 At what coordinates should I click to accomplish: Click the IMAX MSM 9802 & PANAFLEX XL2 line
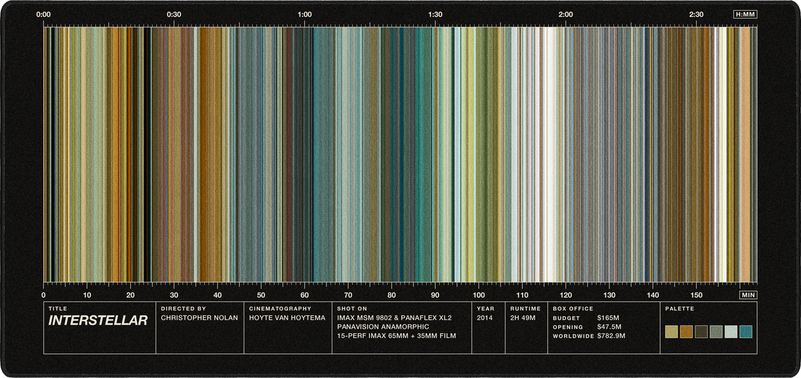[394, 318]
